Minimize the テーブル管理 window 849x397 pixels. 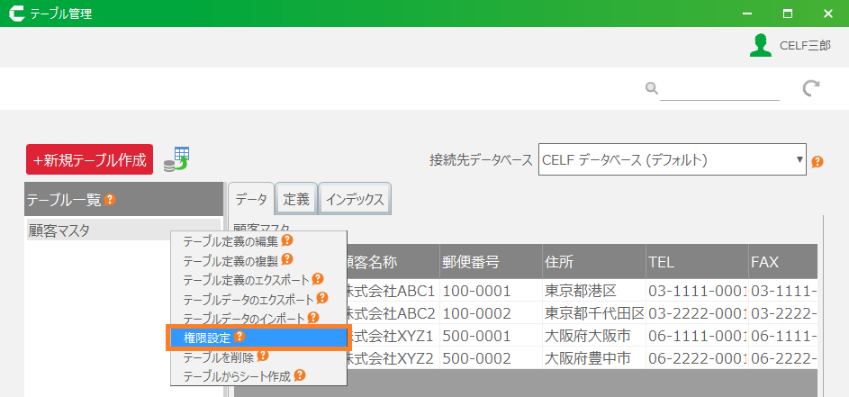click(x=748, y=14)
